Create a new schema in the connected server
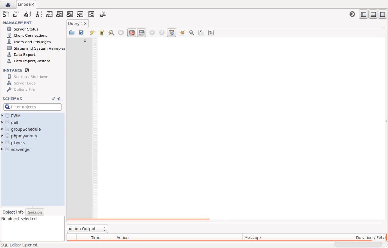The height and width of the screenshot is (248, 388). [39, 14]
